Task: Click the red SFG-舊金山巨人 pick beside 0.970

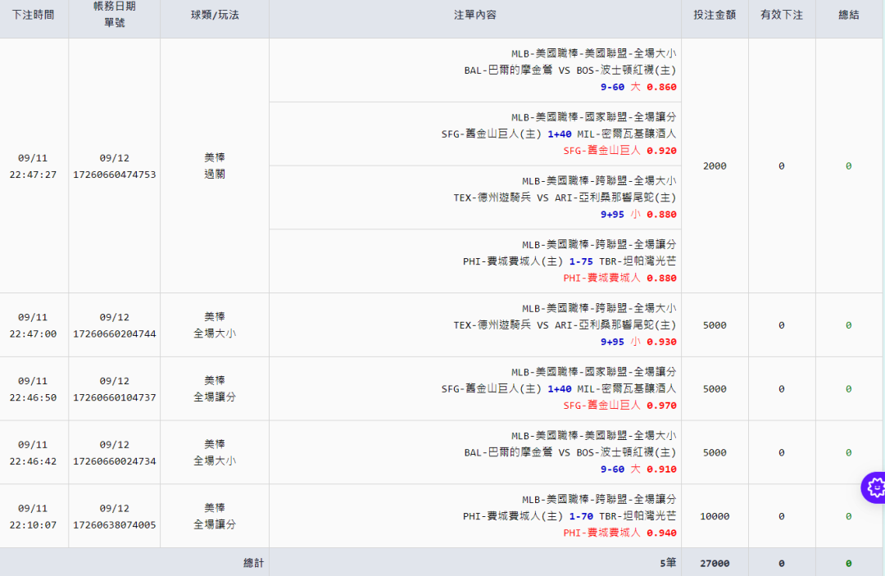Action: coord(601,406)
